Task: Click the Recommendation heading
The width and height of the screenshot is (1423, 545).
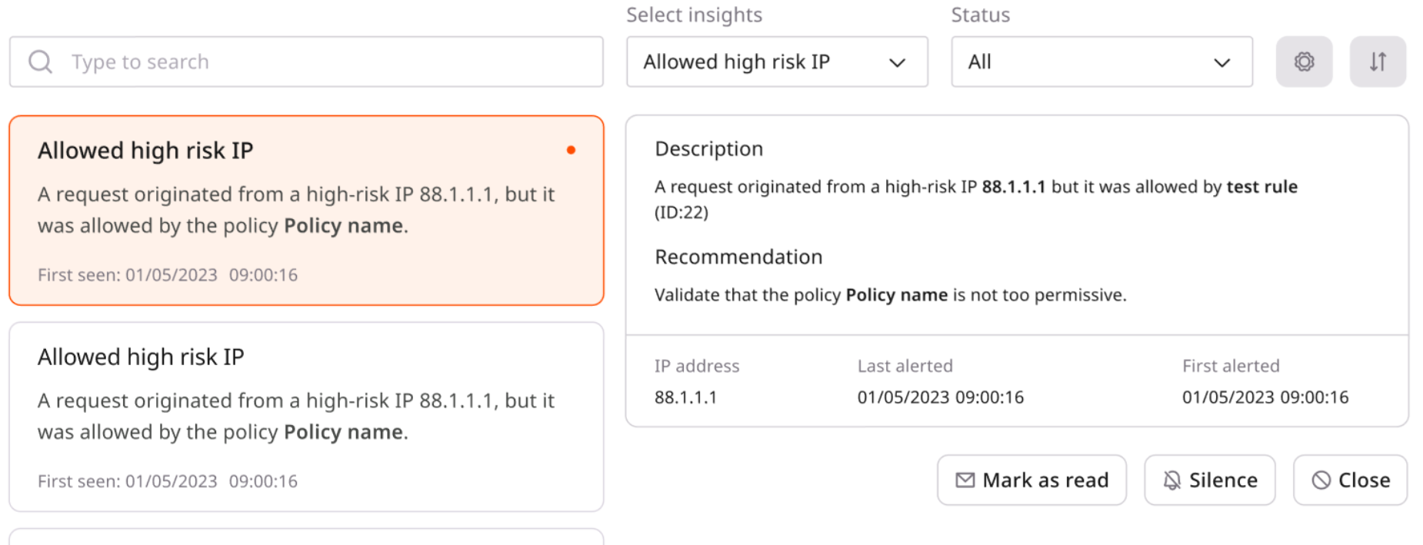Action: click(x=738, y=257)
